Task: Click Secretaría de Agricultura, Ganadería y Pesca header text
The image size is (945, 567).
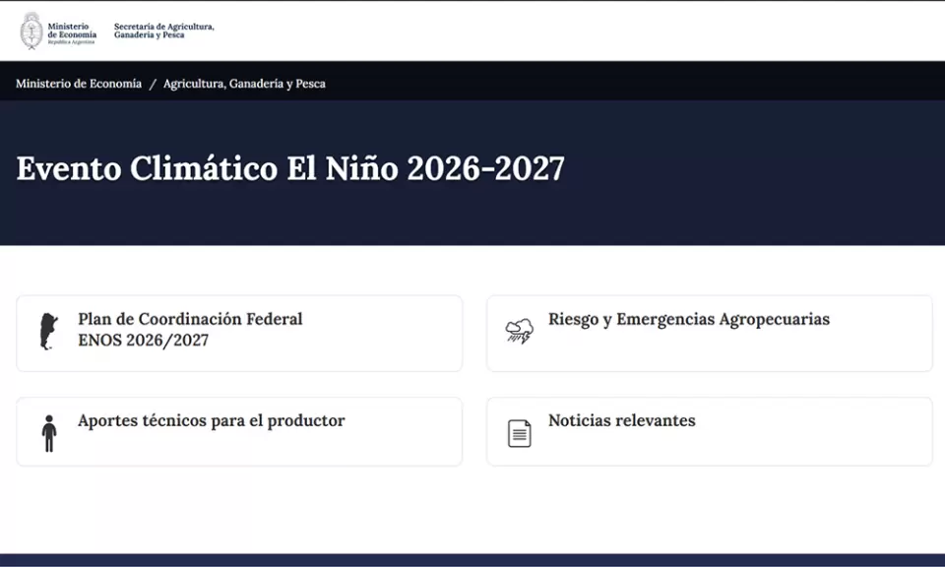Action: coord(164,31)
